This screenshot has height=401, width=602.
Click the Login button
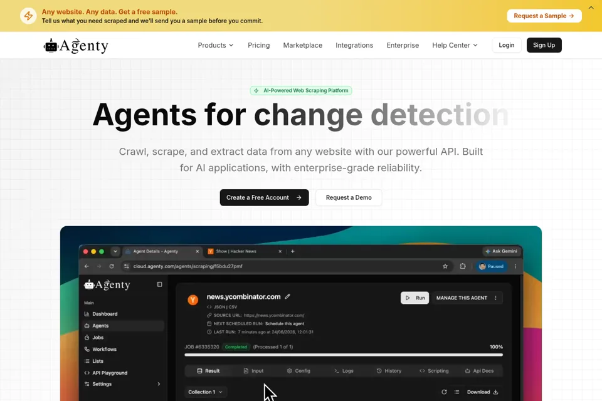coord(507,45)
